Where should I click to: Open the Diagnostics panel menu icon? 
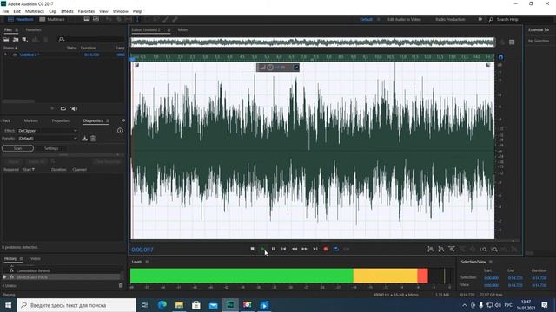click(108, 121)
